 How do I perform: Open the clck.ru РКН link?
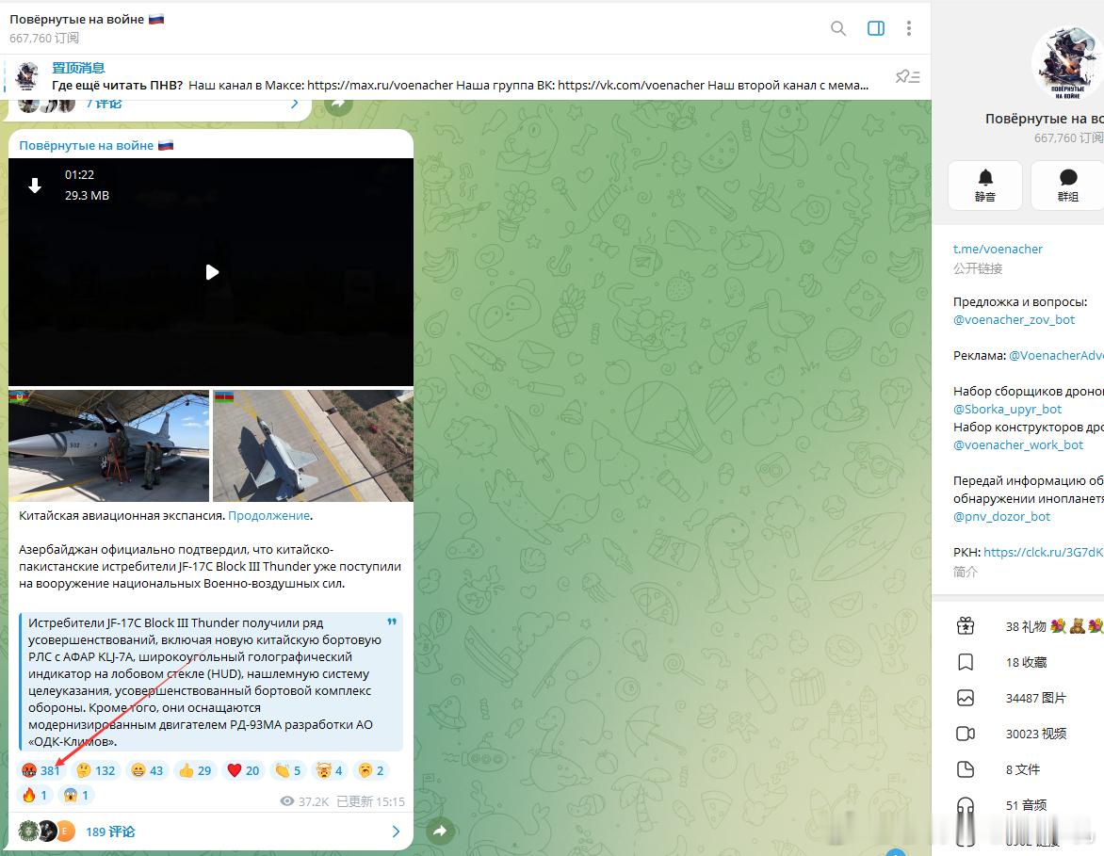[x=1044, y=552]
